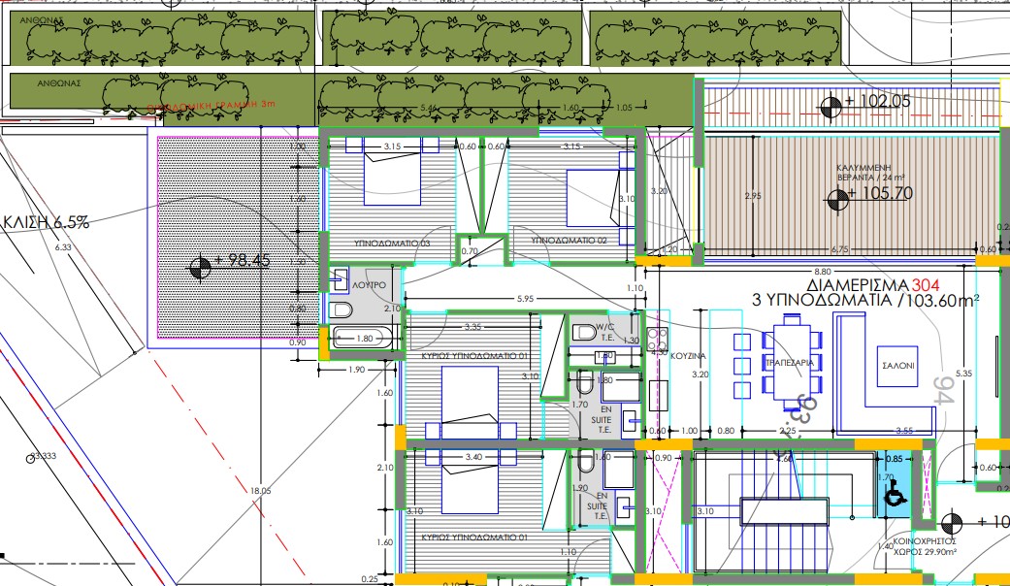Viewport: 1010px width, 586px height.
Task: Click the + 105.70 elevation value
Action: coord(881,193)
